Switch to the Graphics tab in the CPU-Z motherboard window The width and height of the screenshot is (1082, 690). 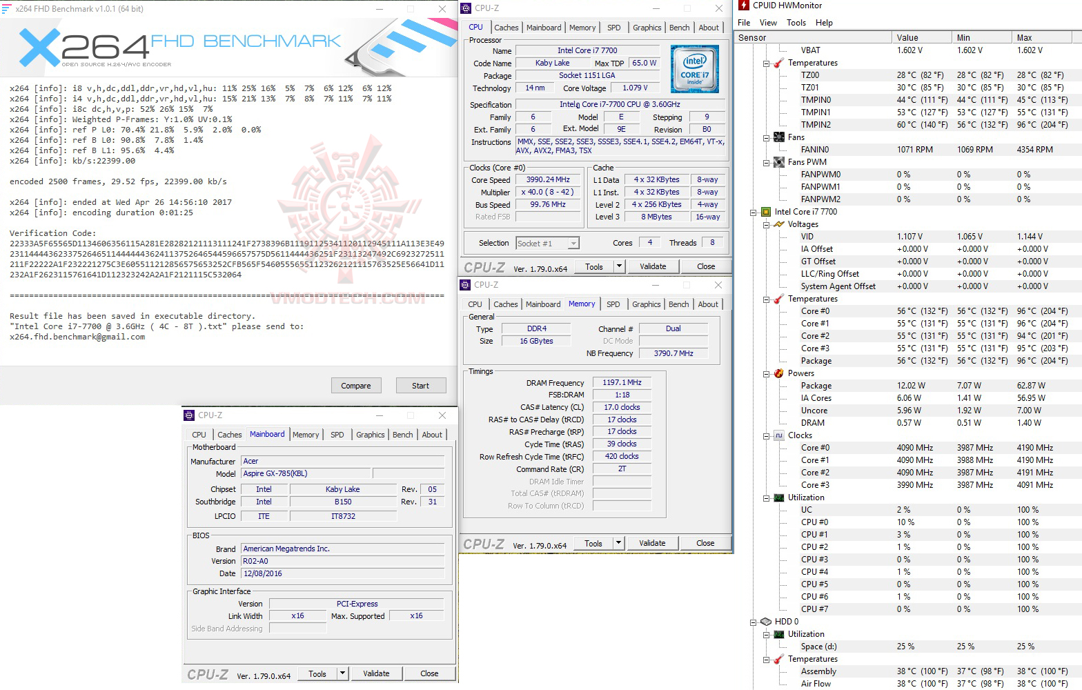(371, 435)
